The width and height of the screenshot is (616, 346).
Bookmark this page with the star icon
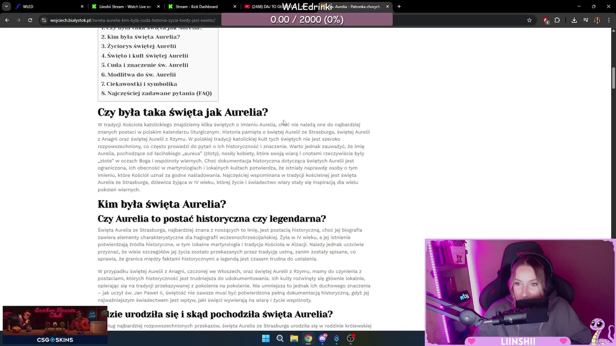pos(529,20)
